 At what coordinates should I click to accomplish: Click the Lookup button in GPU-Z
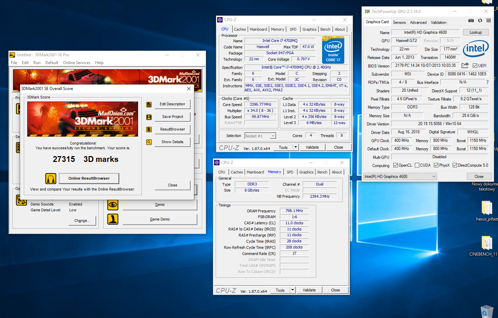point(476,32)
